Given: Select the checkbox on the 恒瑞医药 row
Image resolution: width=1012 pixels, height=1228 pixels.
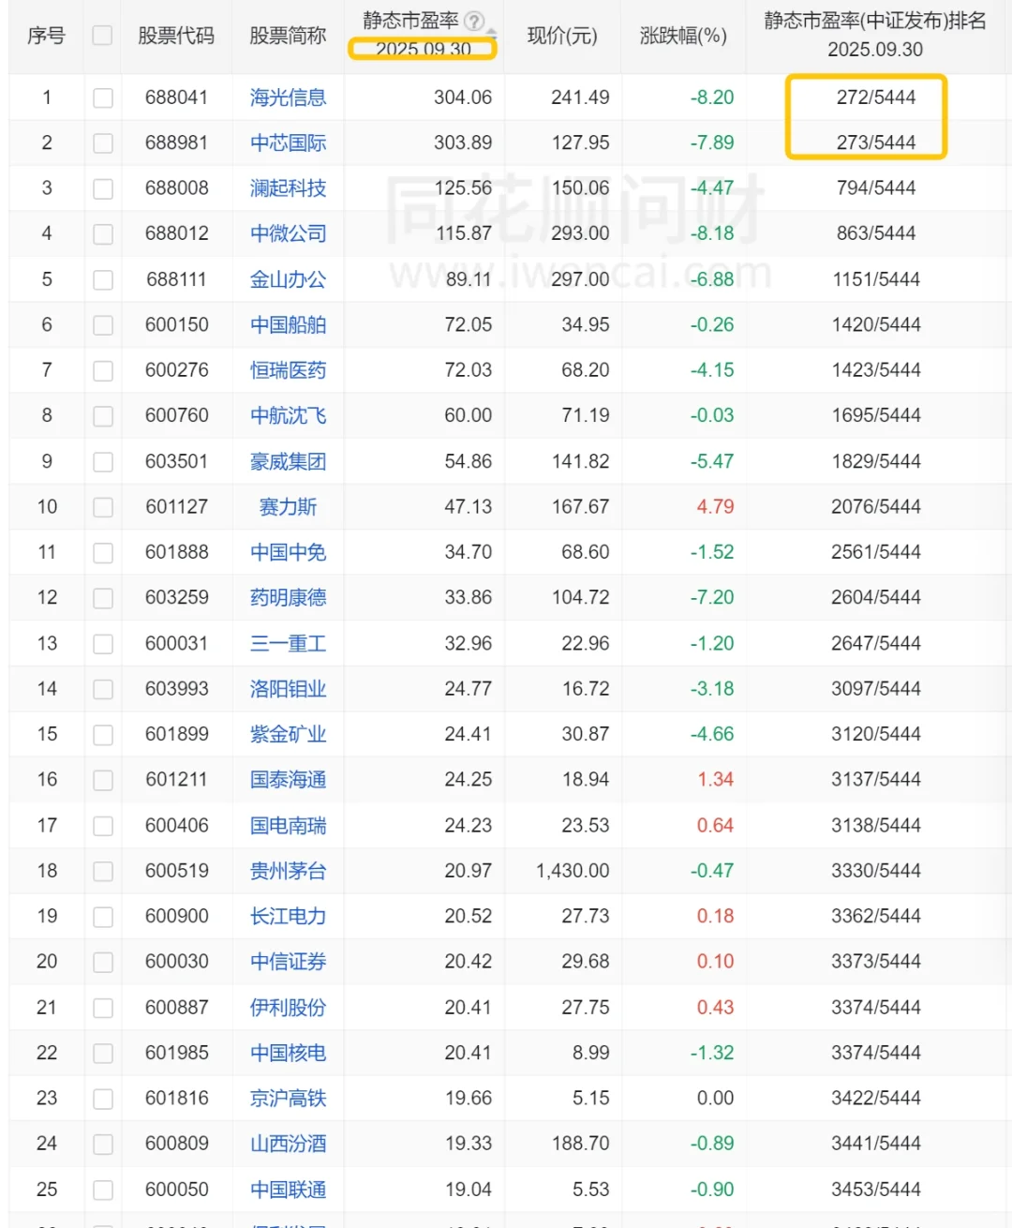Looking at the screenshot, I should [x=103, y=370].
